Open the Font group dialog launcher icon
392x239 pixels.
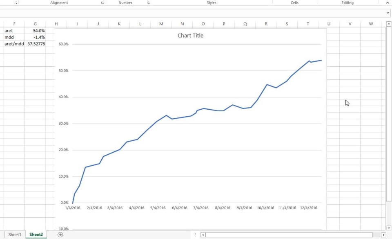(16, 3)
